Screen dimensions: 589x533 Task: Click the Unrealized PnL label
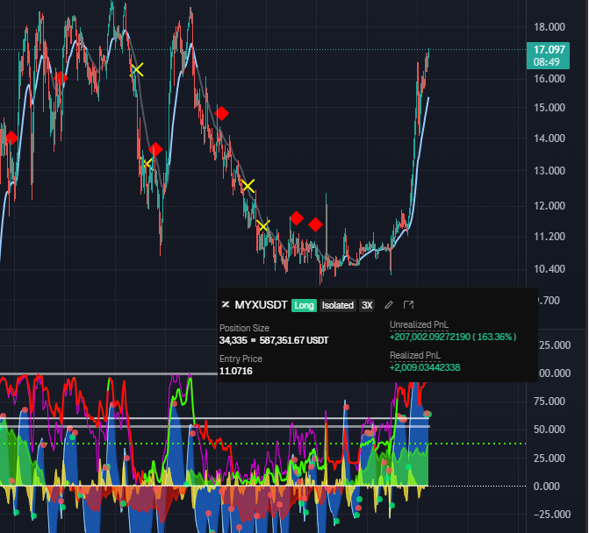click(419, 325)
